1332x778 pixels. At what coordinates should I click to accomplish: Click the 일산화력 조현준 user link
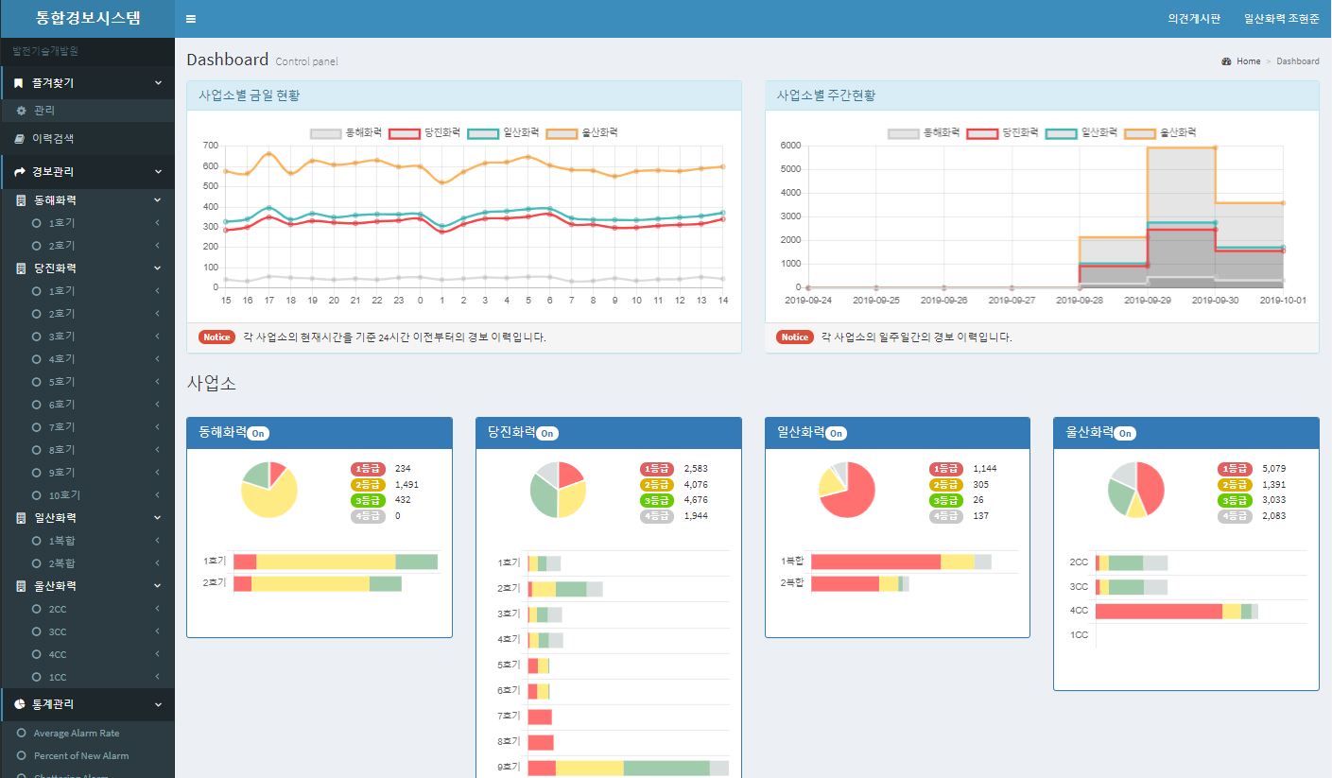(1282, 19)
